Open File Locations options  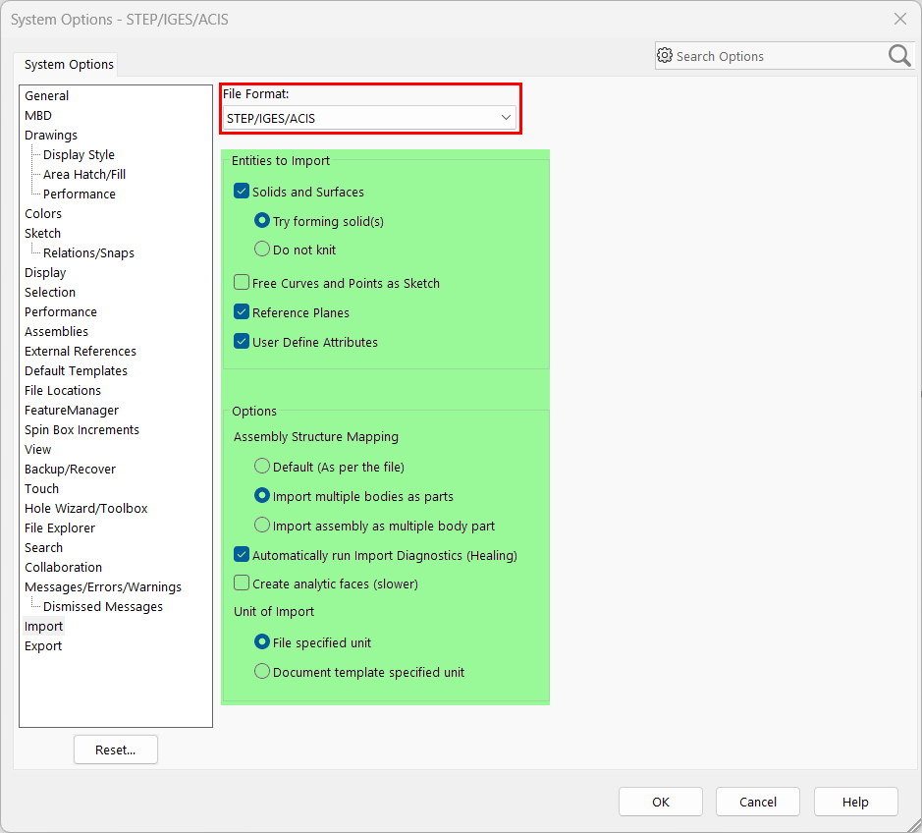point(63,391)
